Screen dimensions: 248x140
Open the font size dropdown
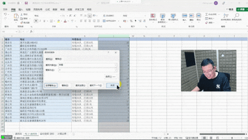[67, 16]
